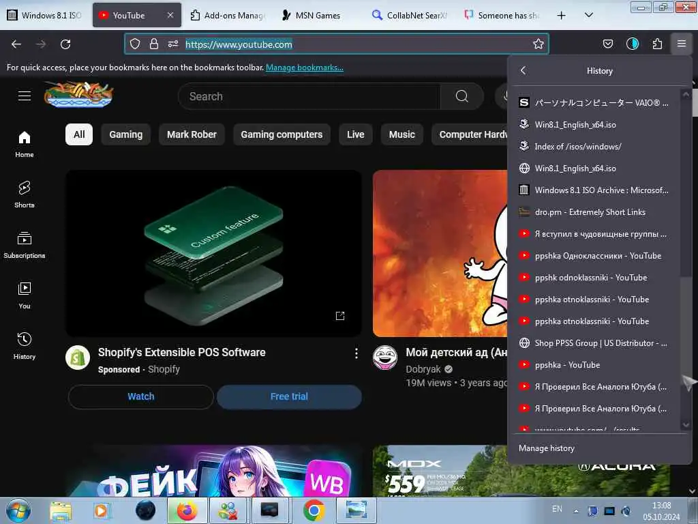Open the Pocket save icon
The height and width of the screenshot is (524, 698).
point(607,44)
